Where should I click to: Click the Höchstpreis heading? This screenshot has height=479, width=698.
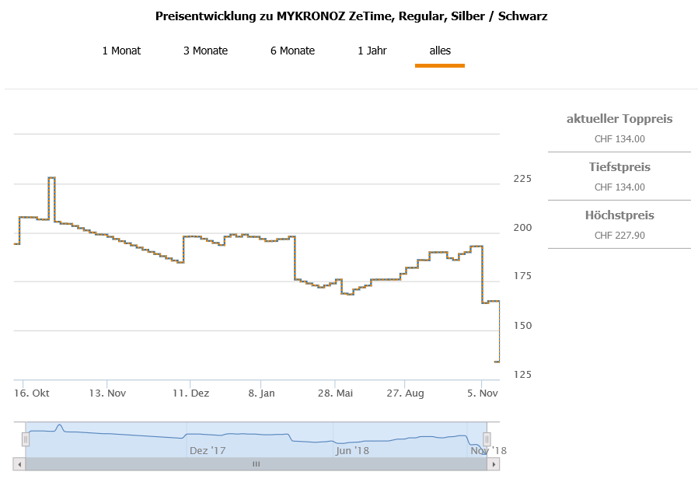point(619,215)
